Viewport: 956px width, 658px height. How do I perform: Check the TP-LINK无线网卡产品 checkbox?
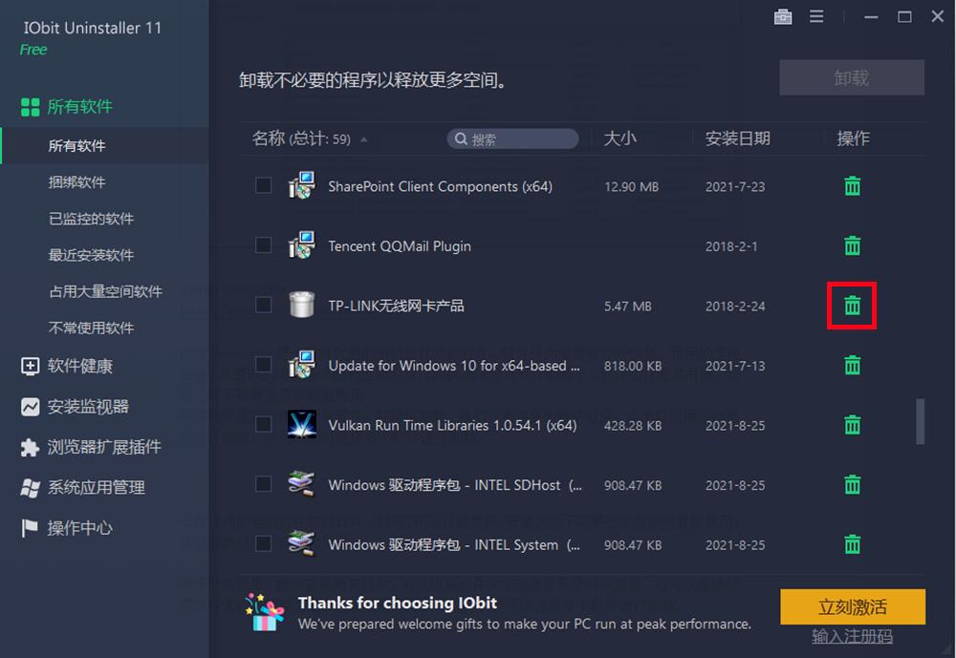(x=264, y=305)
